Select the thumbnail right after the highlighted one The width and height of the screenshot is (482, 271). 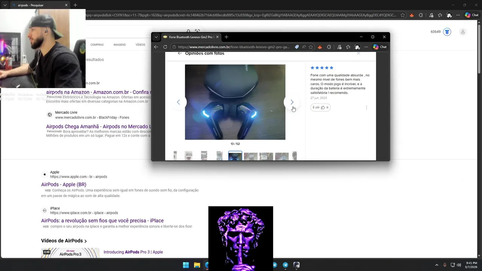click(251, 156)
